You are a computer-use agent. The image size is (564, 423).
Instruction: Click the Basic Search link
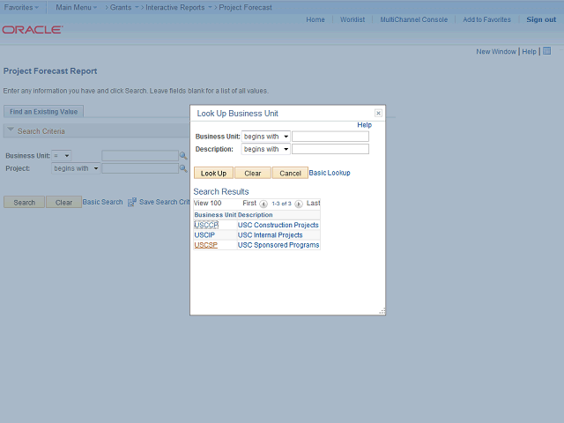(102, 202)
